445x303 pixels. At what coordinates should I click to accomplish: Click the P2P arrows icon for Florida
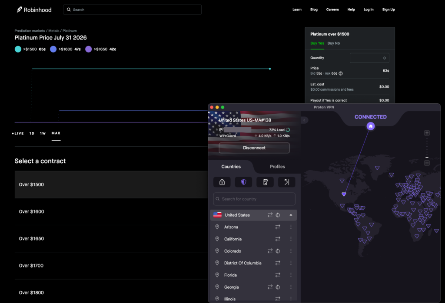click(x=278, y=275)
